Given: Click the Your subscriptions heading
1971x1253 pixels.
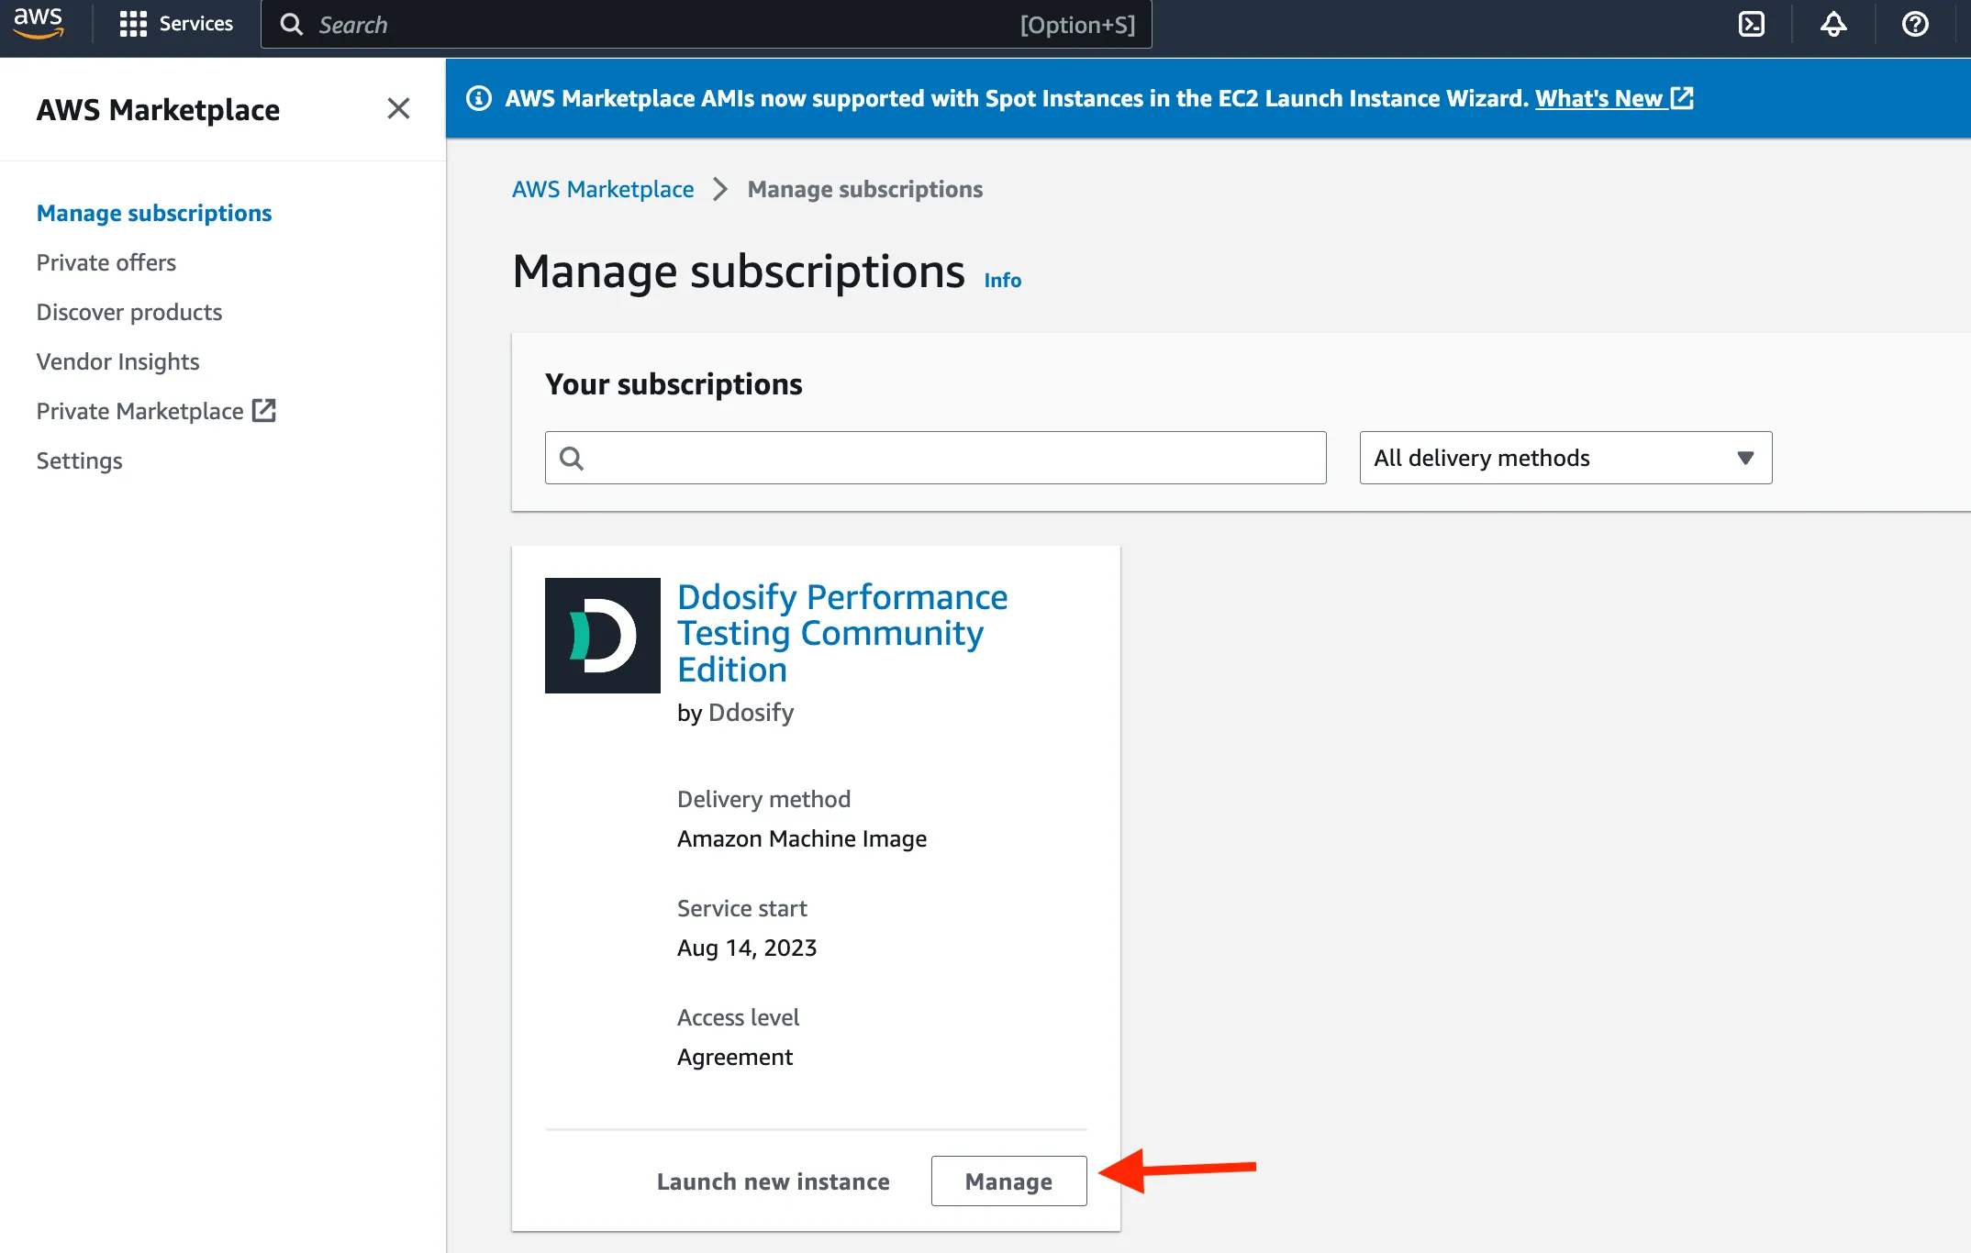Looking at the screenshot, I should click(674, 383).
